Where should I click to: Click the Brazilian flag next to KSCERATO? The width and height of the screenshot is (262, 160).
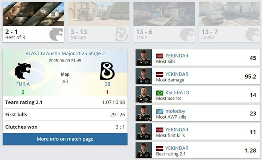160,93
